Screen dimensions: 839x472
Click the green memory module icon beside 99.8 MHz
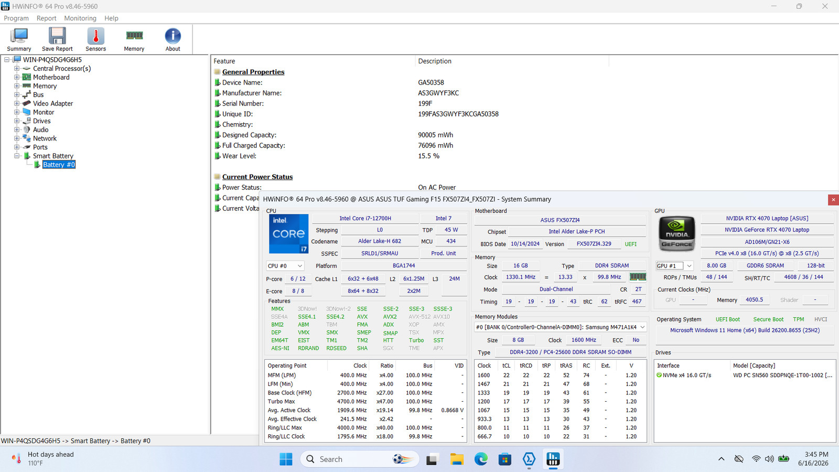(x=638, y=277)
